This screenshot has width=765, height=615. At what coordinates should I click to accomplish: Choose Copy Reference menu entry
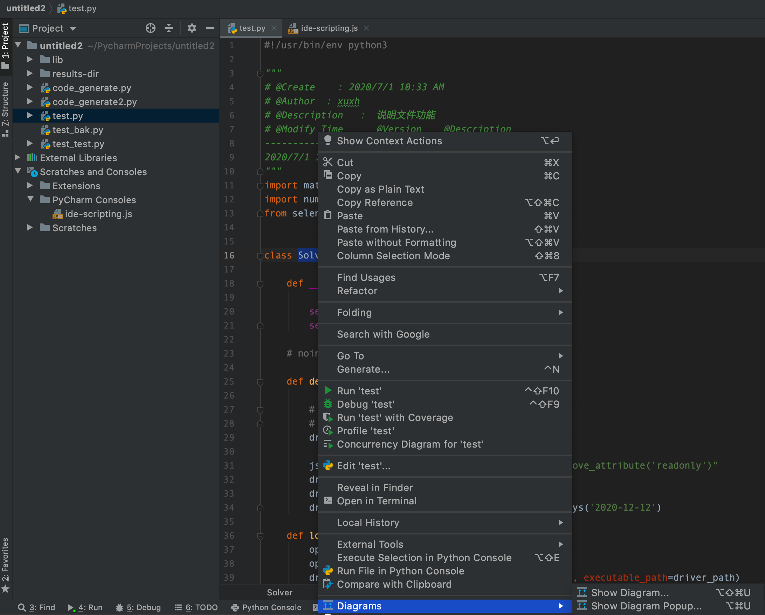tap(445, 203)
